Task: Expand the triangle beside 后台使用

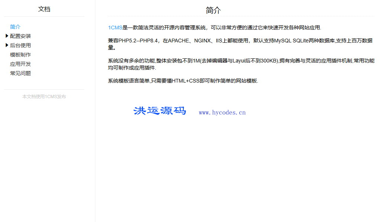Action: 7,45
